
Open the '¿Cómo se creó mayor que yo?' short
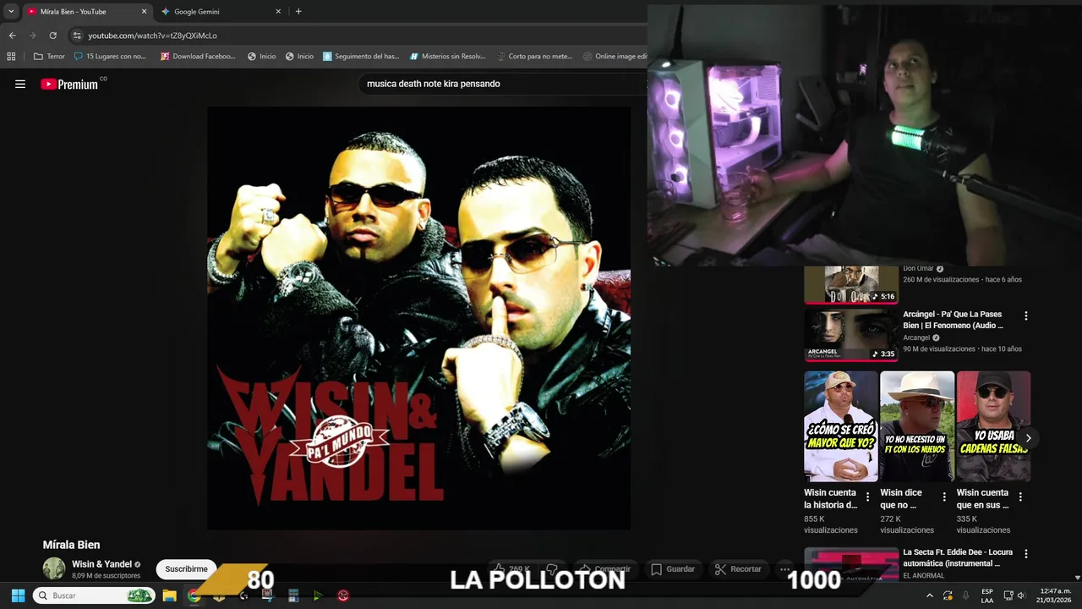(841, 426)
